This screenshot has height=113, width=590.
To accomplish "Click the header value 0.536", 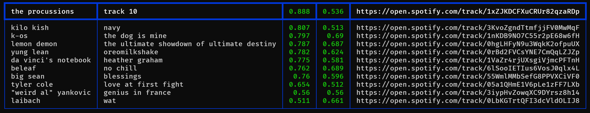I will point(333,11).
